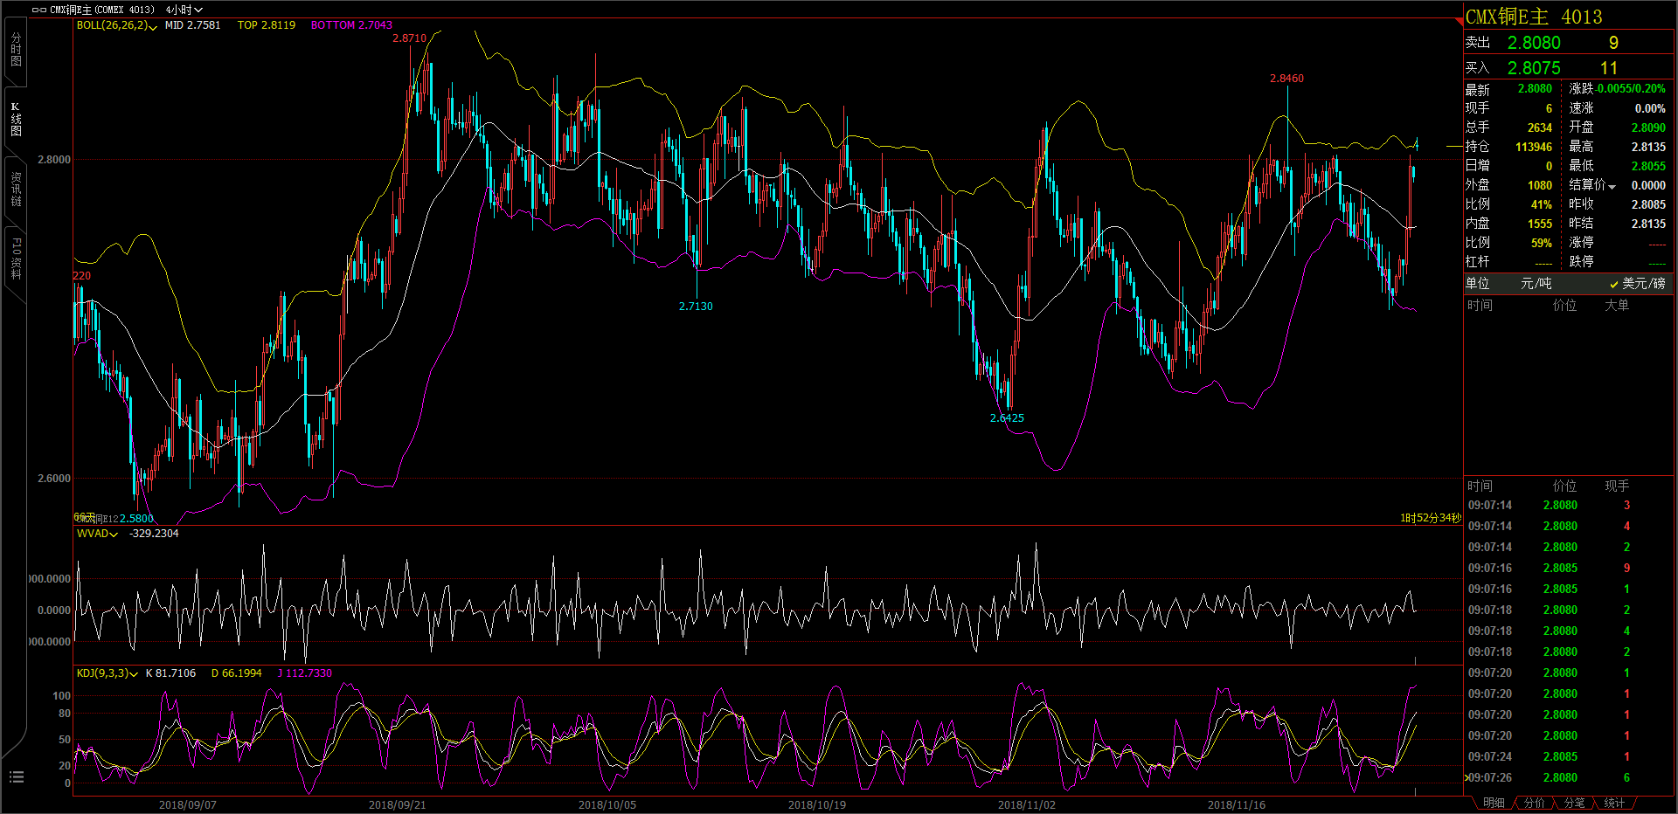Click the TOP 2.8119 Bollinger value

[267, 25]
